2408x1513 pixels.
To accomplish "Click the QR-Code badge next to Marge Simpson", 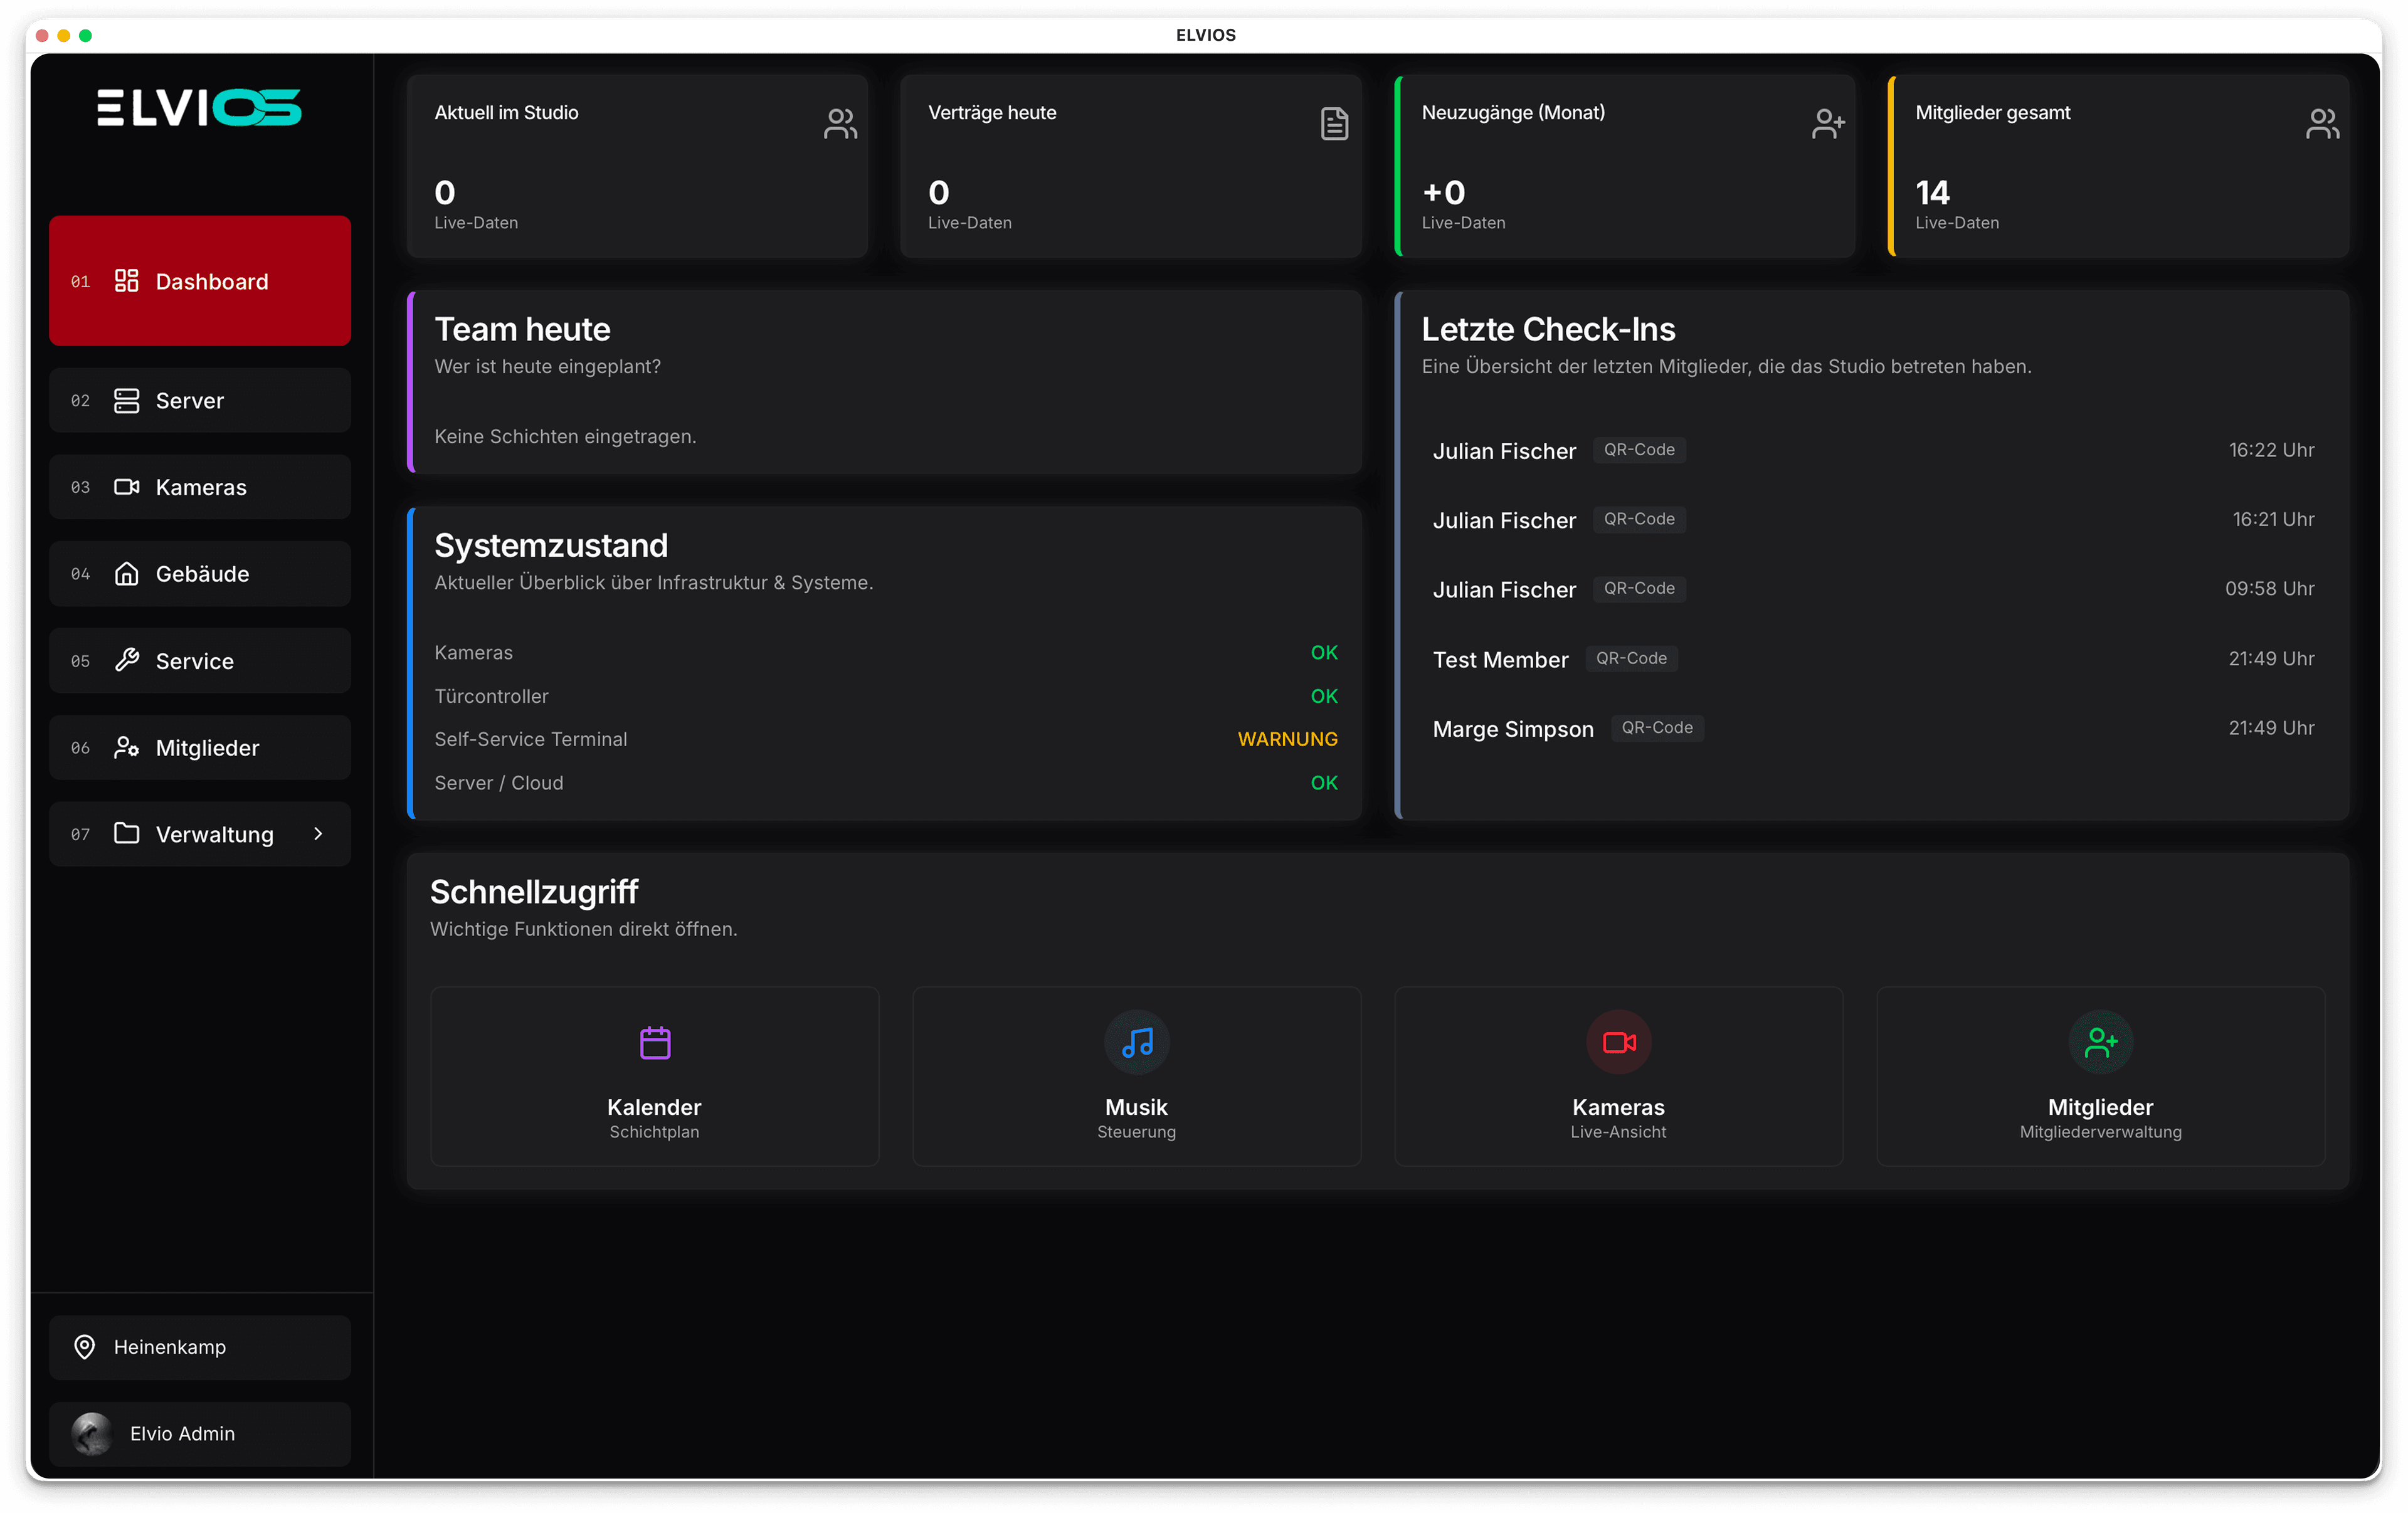I will [1657, 728].
